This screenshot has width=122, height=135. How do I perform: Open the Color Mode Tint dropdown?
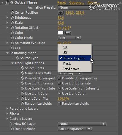click(x=69, y=38)
